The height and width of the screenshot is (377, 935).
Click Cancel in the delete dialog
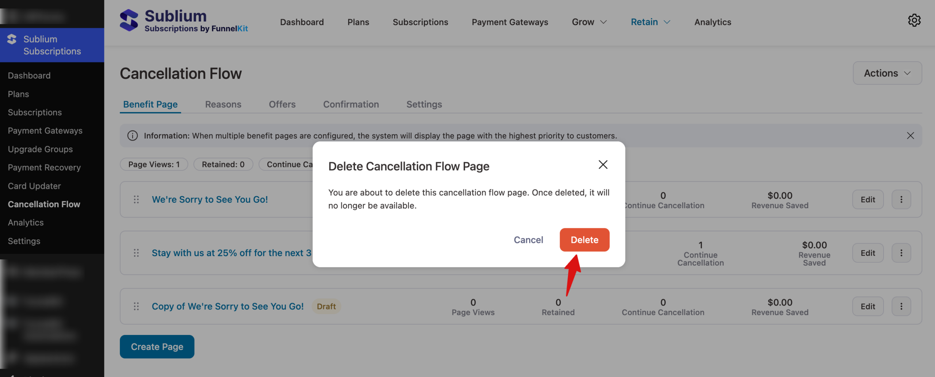(528, 240)
